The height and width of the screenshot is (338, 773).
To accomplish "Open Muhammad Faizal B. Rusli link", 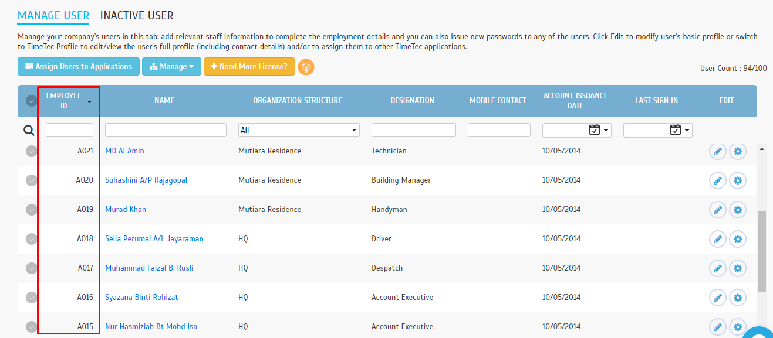I will point(149,268).
